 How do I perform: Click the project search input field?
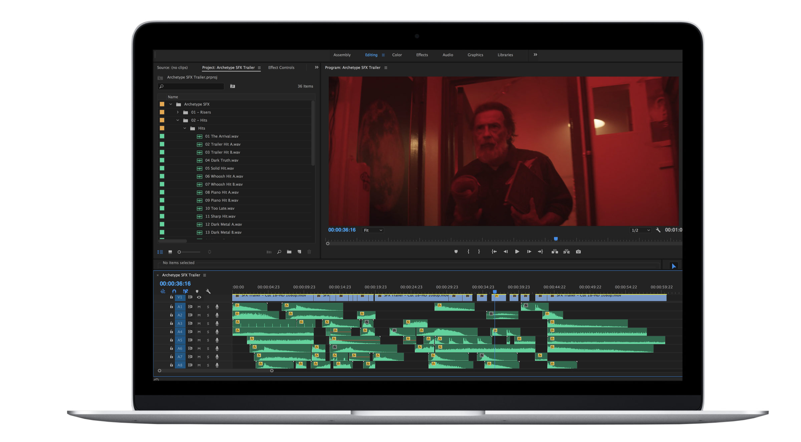191,86
